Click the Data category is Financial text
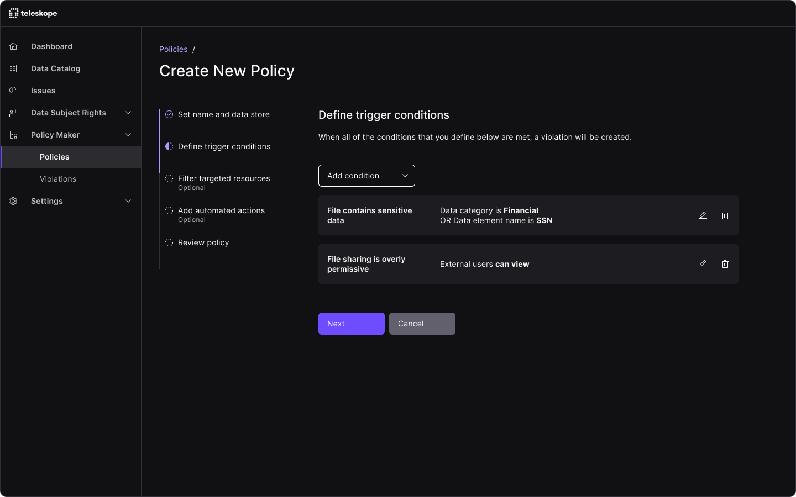The image size is (796, 497). pos(489,210)
